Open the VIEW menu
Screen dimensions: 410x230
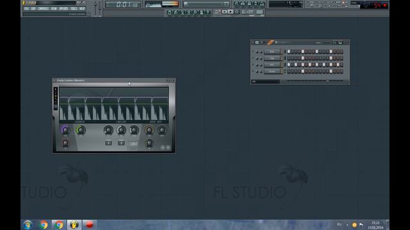coord(54,8)
